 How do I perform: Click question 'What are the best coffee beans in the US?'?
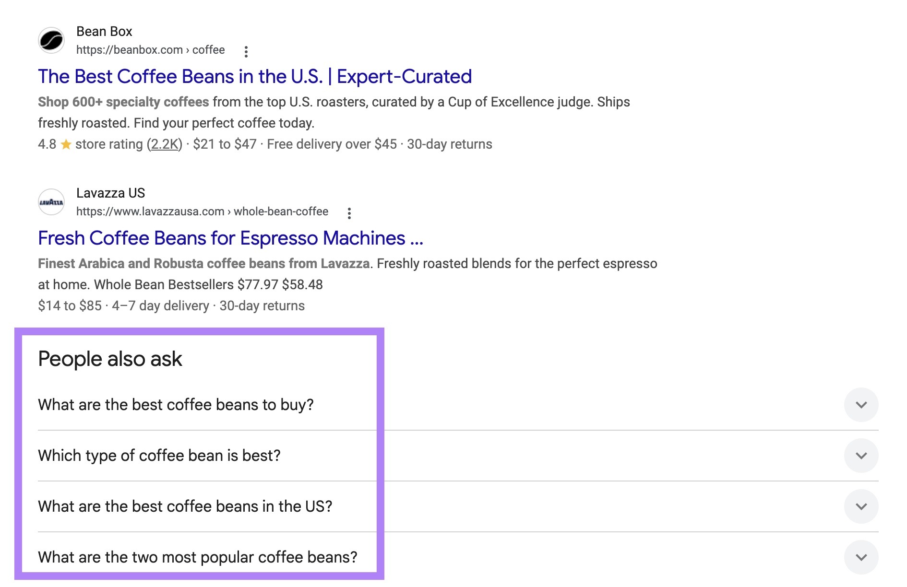(x=185, y=506)
